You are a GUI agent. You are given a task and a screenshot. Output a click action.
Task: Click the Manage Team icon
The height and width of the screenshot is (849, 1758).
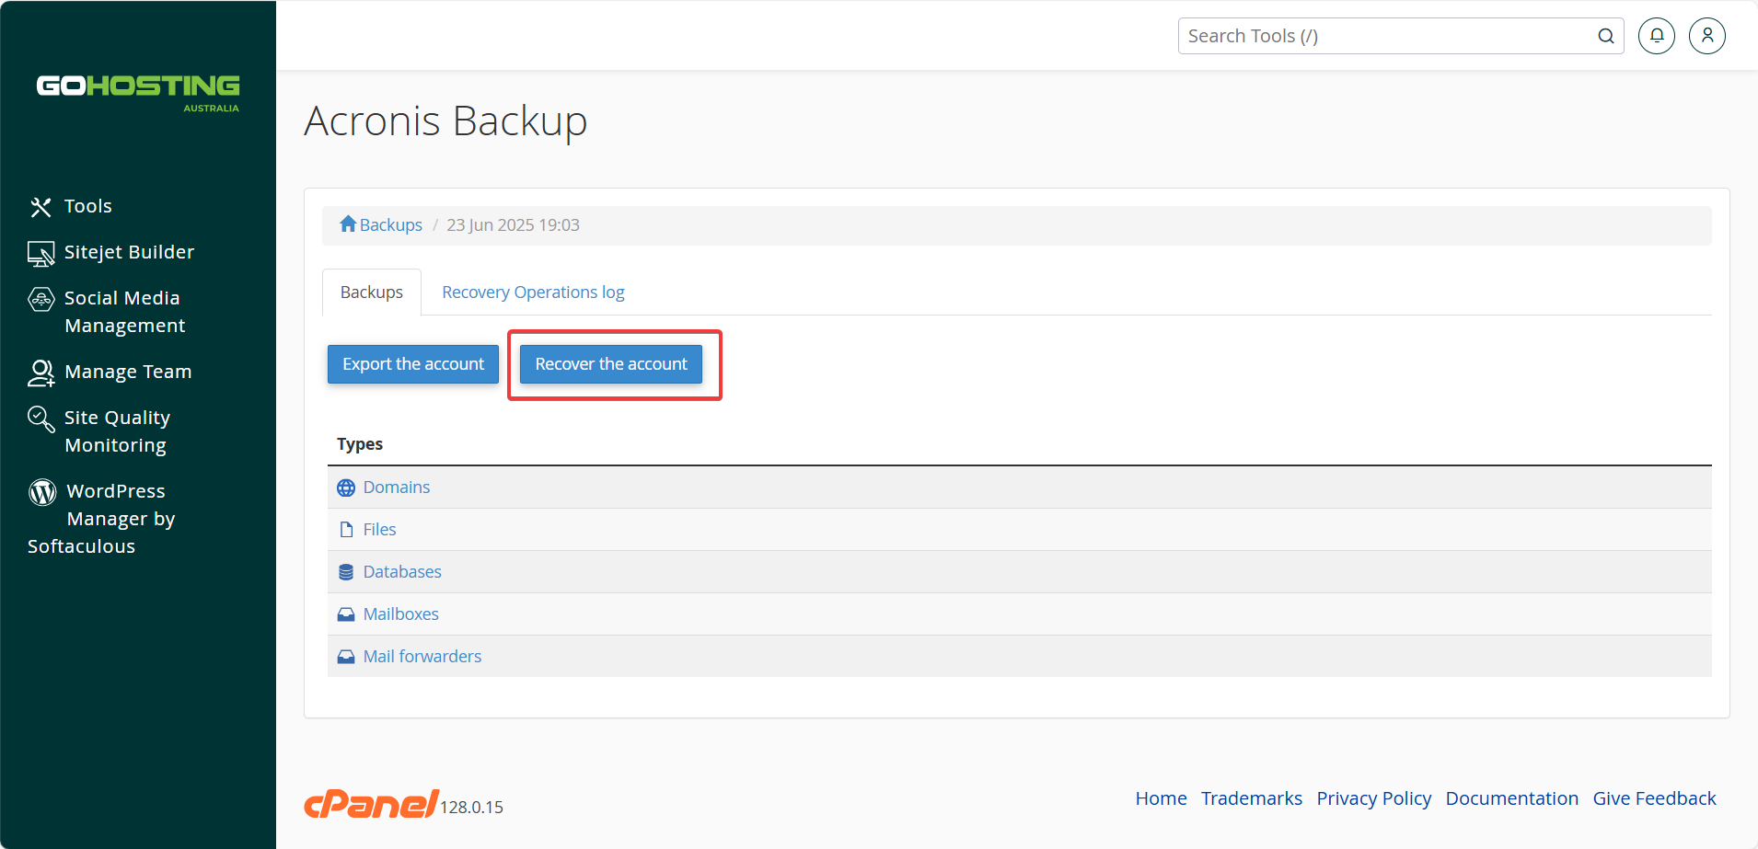pos(41,373)
